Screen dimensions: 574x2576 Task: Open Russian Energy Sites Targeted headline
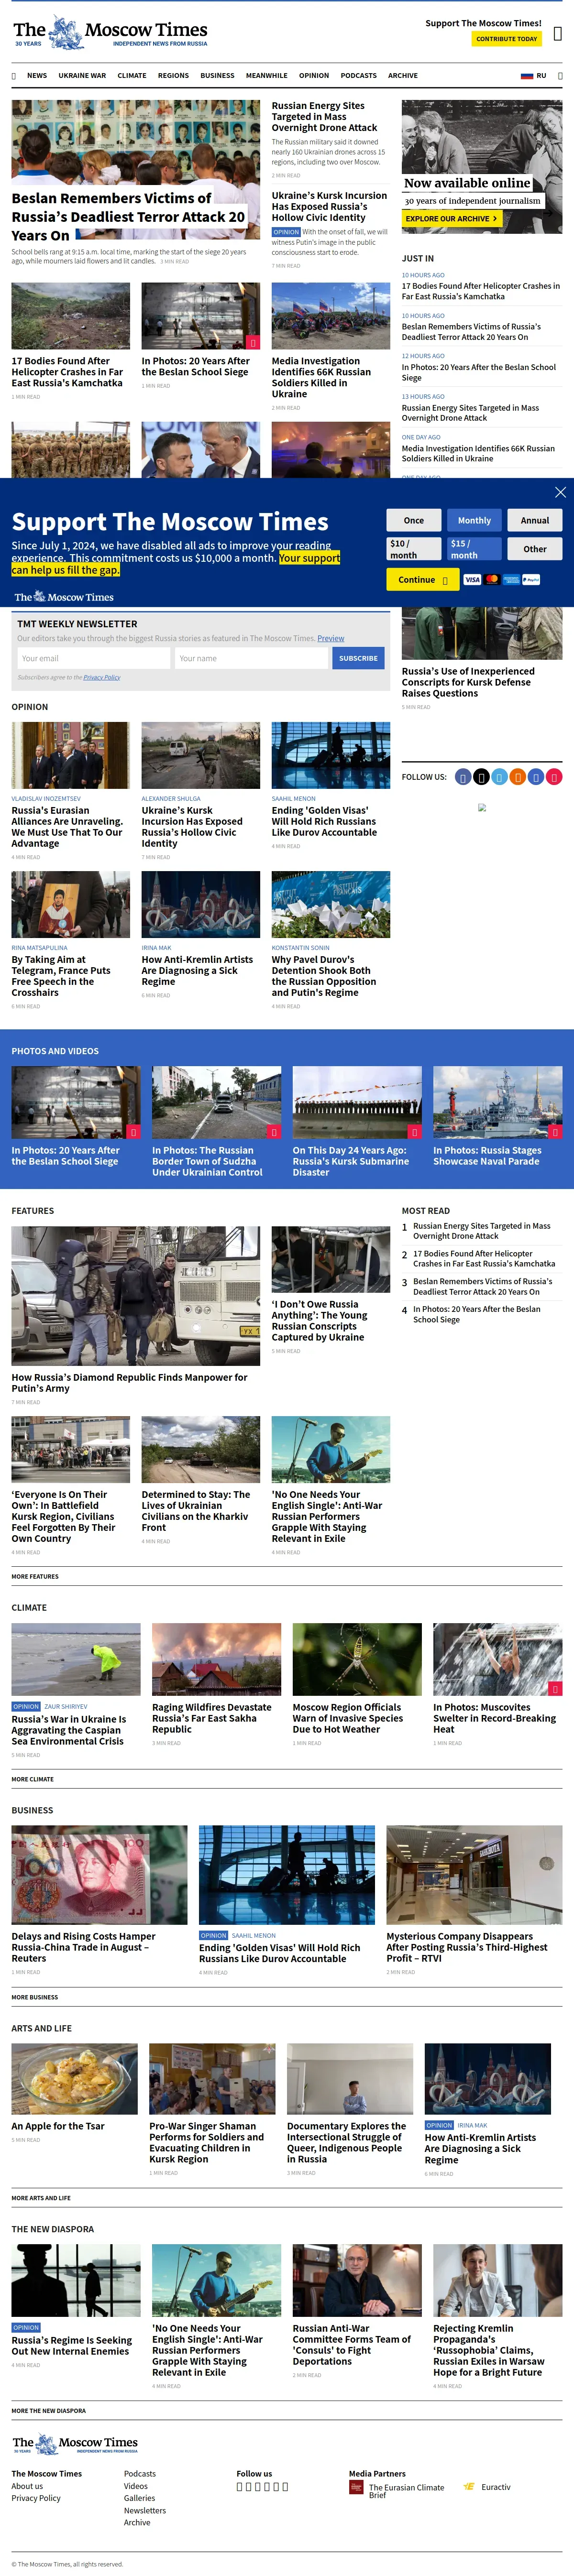(325, 117)
